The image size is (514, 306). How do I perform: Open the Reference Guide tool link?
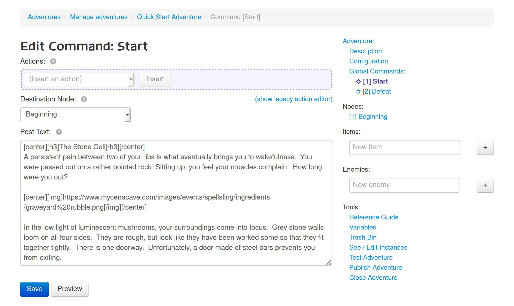click(374, 217)
